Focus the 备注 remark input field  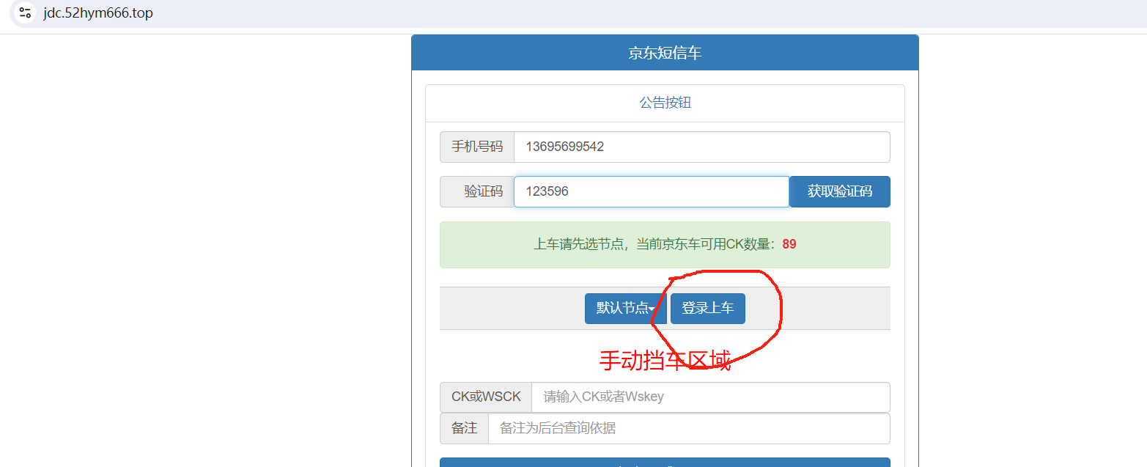[x=689, y=428]
